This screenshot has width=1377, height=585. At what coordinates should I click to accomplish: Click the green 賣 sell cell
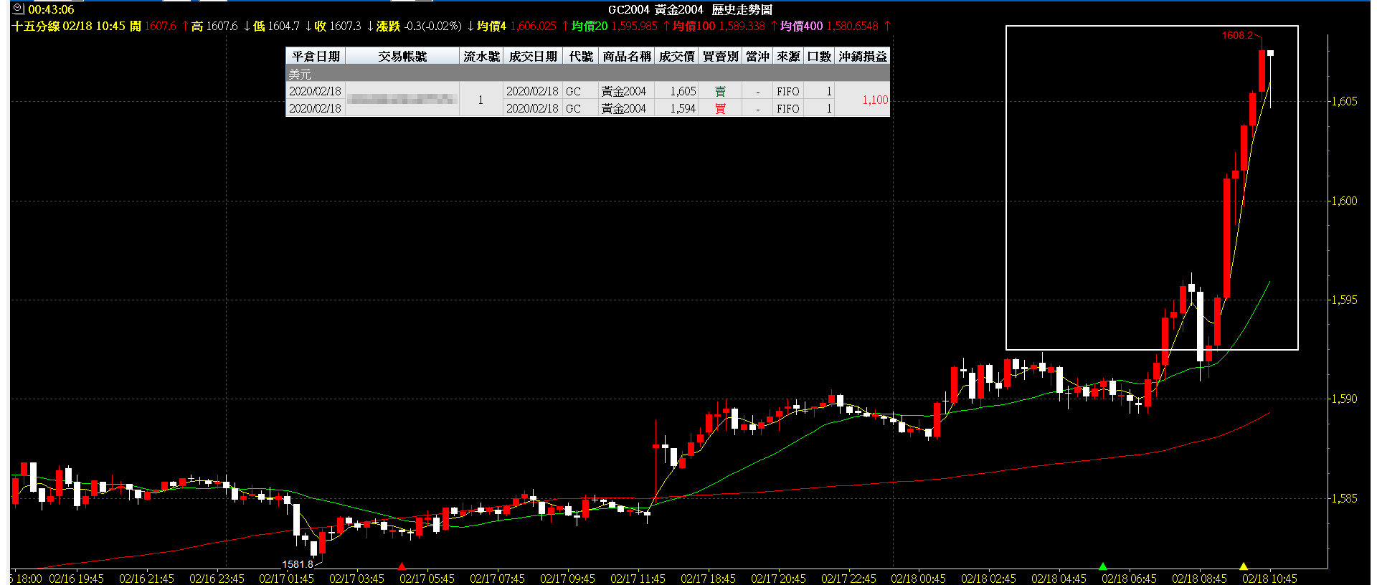720,91
